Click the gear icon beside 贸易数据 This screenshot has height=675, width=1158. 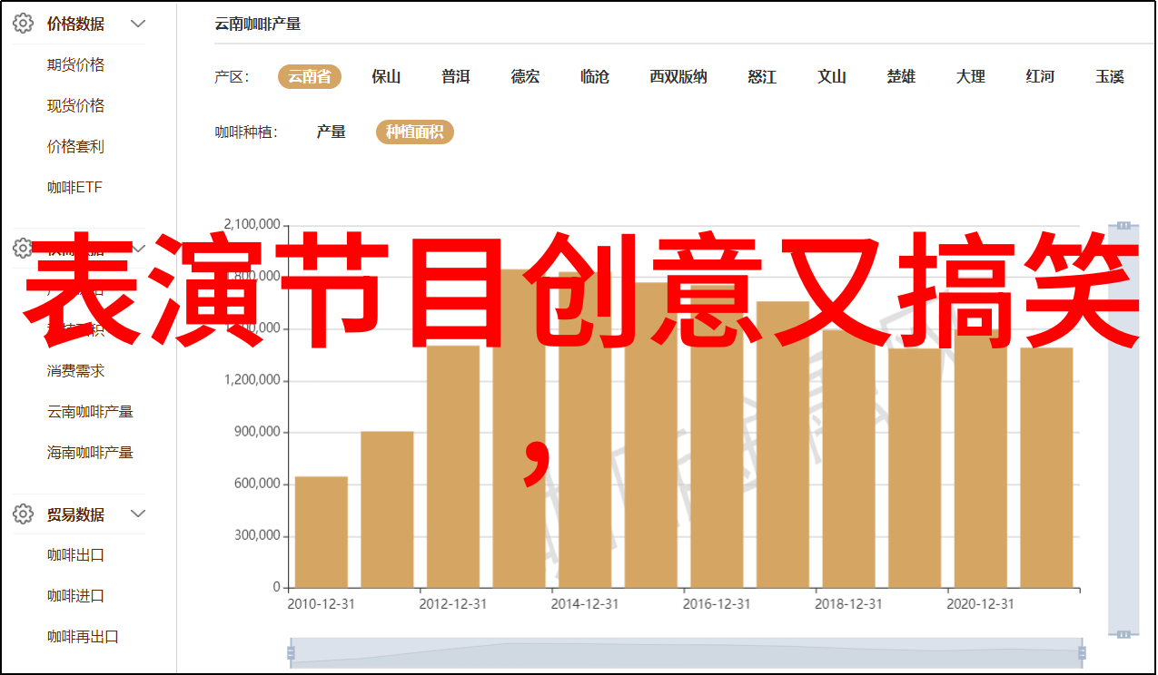point(24,514)
